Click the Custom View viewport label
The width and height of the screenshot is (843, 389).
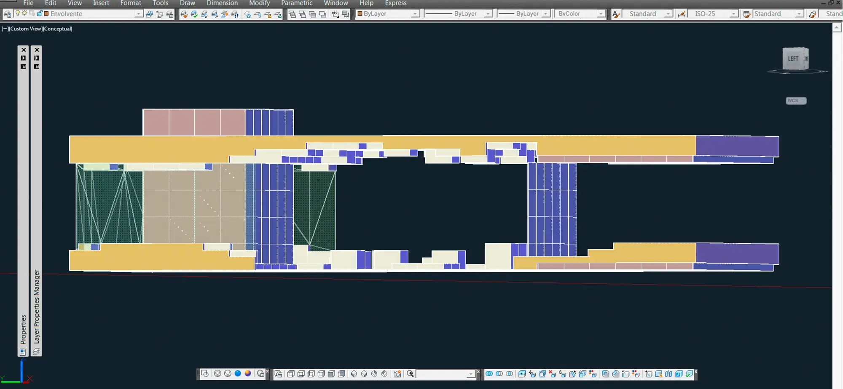tap(25, 29)
